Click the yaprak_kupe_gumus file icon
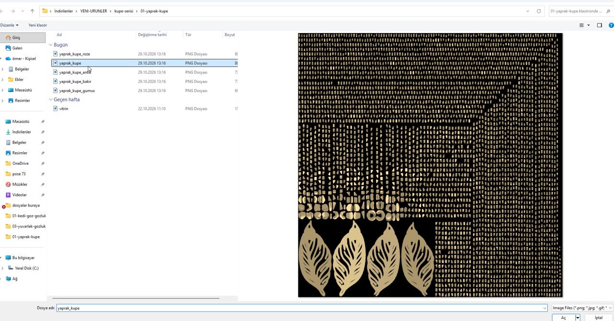 point(55,91)
